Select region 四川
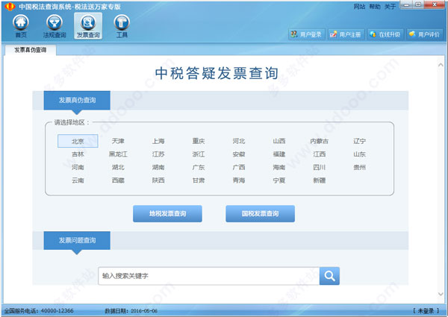448x317 pixels. click(320, 167)
